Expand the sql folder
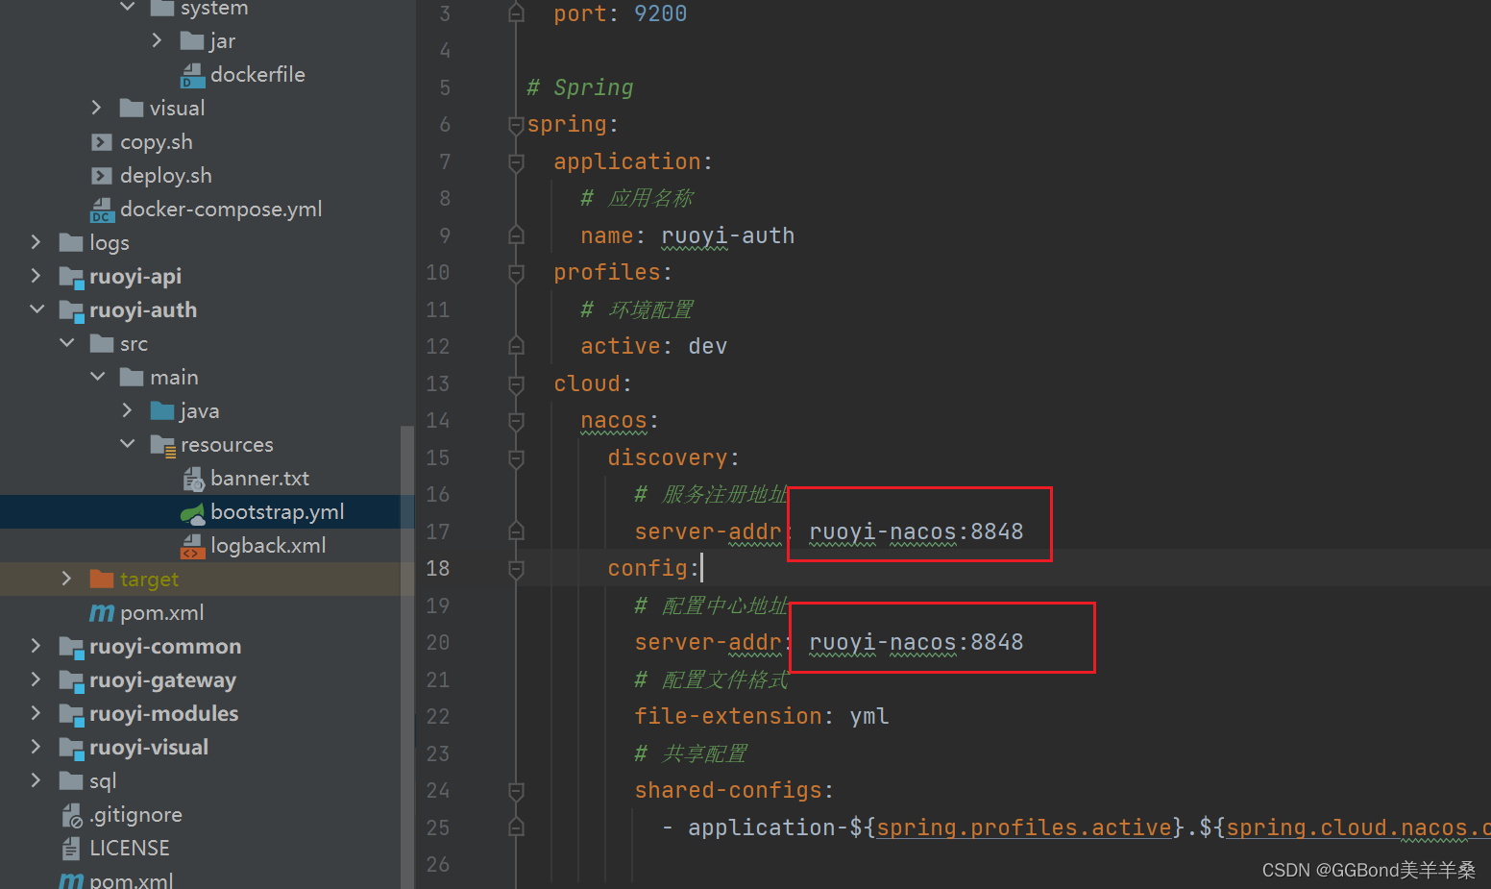 [x=36, y=780]
